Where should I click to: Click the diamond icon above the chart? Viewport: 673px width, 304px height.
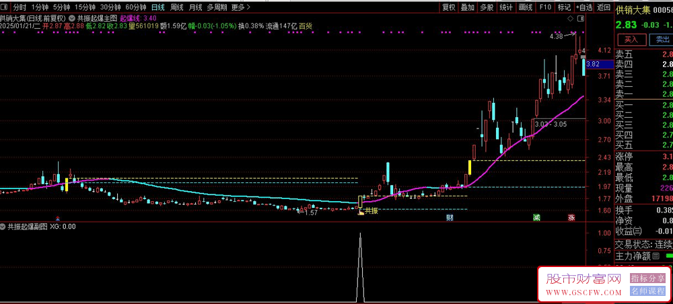[570, 19]
